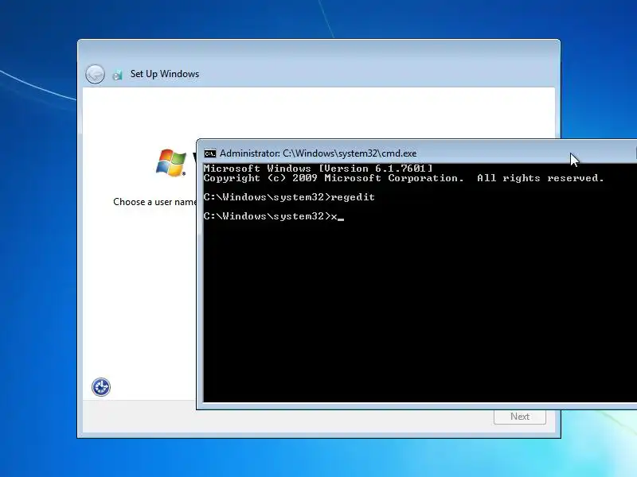Open the cmd.exe system menu icon
Image resolution: width=637 pixels, height=477 pixels.
coord(210,153)
